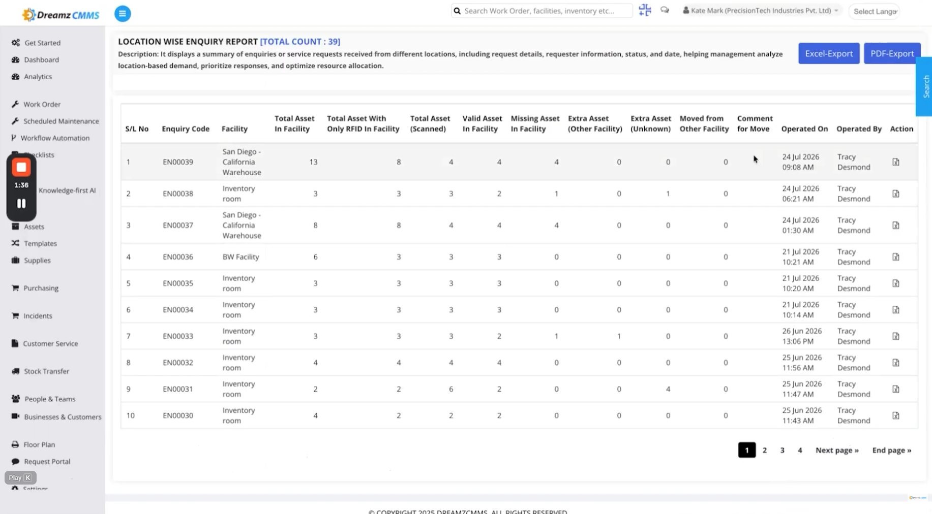Click the Analytics sidebar icon
This screenshot has width=932, height=514.
(15, 76)
